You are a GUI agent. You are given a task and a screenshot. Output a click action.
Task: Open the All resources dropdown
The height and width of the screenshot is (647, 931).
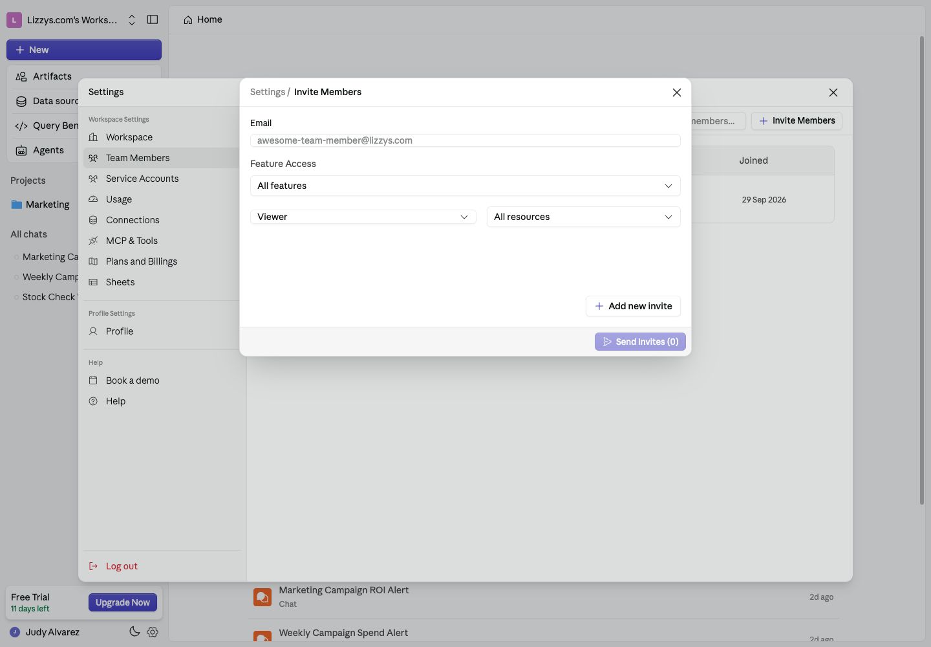[583, 217]
